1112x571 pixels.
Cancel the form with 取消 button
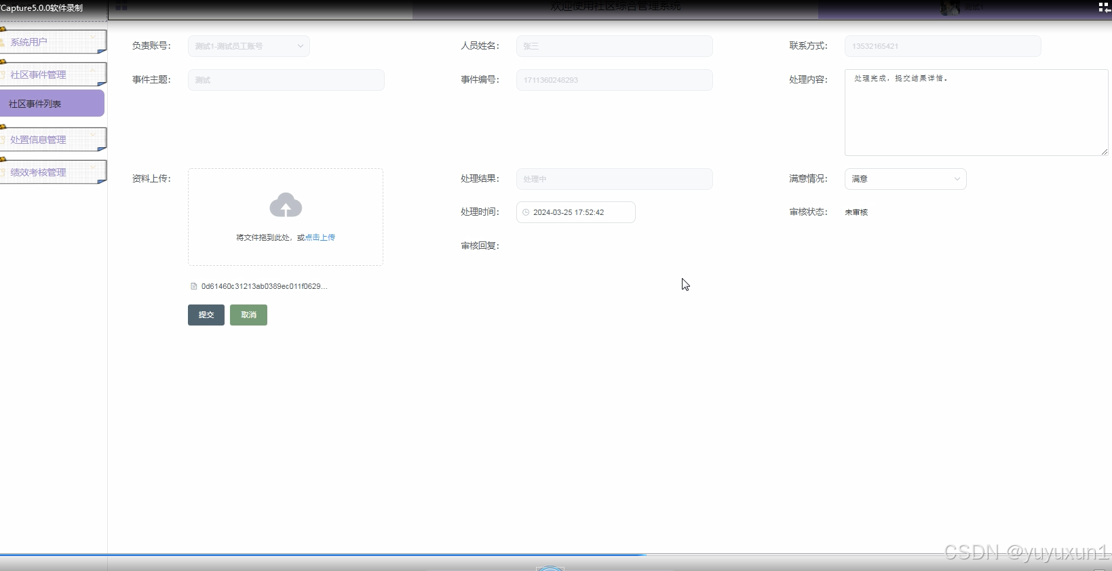click(248, 315)
